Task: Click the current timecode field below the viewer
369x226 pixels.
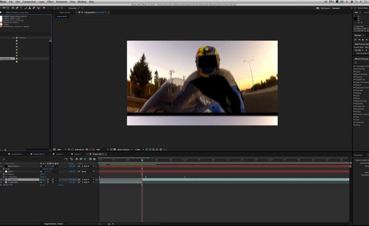Action: (79, 149)
